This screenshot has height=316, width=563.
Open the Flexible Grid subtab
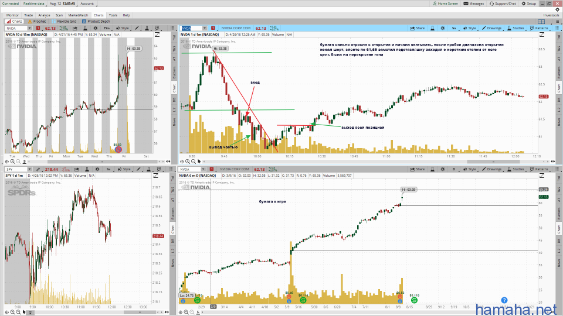(x=64, y=22)
